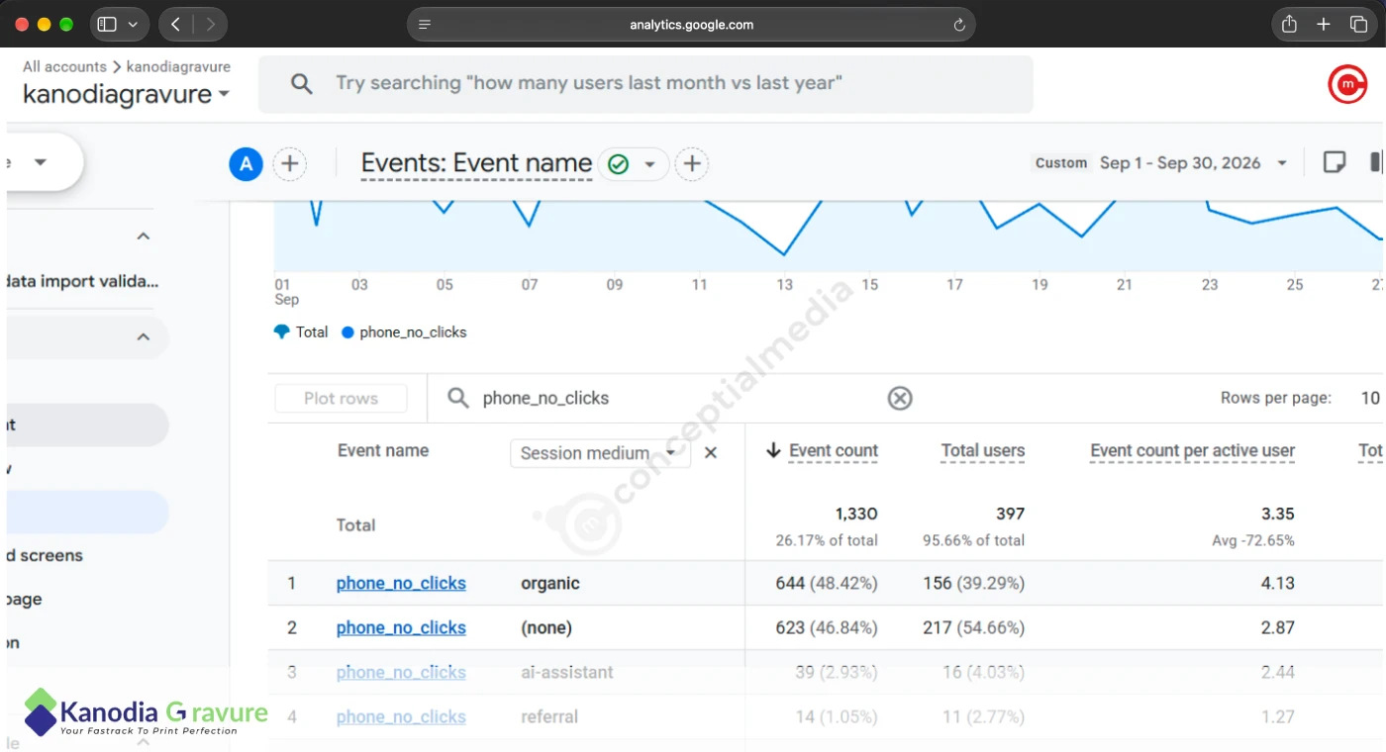1386x752 pixels.
Task: Click the 4.13 event count per user cell
Action: click(x=1277, y=583)
